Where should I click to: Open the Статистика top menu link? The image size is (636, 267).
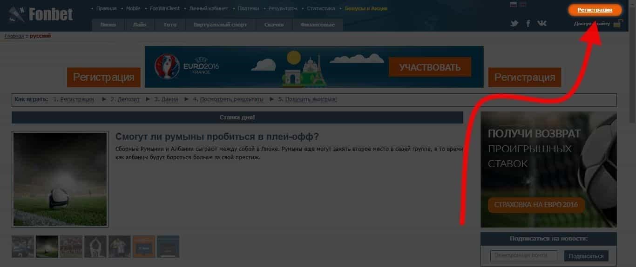(x=321, y=8)
